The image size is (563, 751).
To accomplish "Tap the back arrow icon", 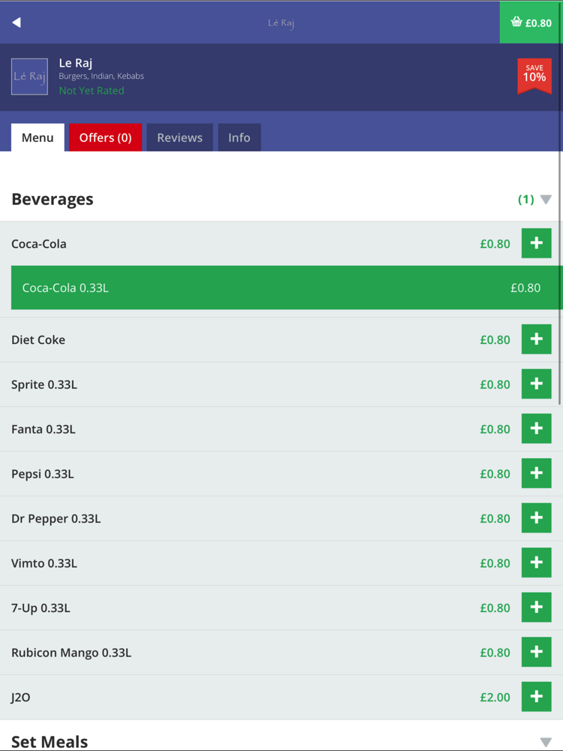I will 17,23.
